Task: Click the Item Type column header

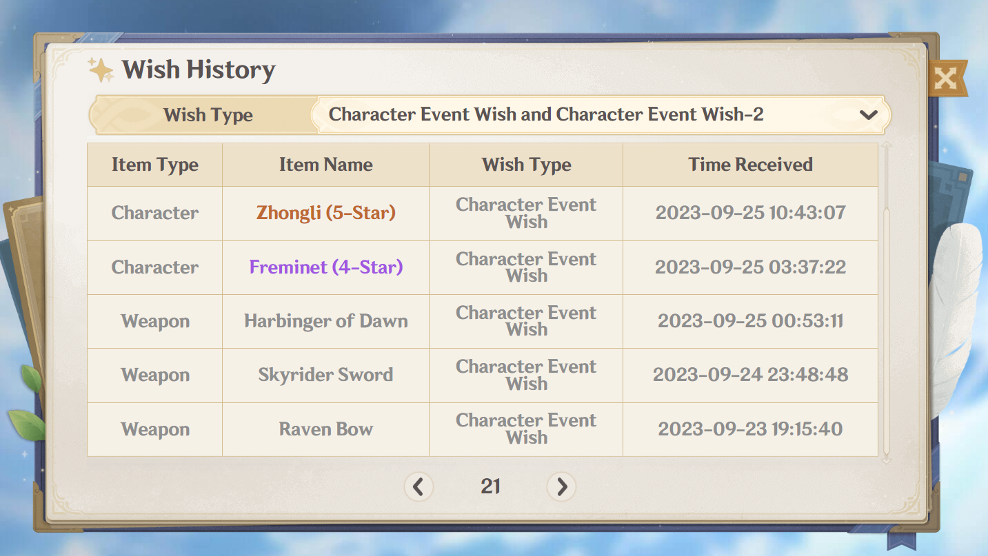Action: 154,165
